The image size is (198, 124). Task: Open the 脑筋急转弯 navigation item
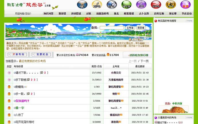[x=102, y=13]
